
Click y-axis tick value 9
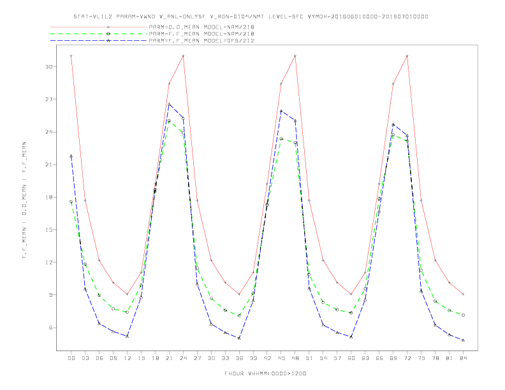coord(50,295)
